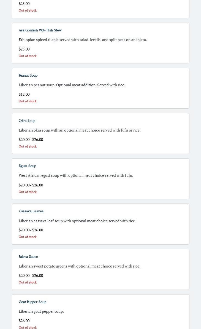This screenshot has width=201, height=329.
Task: Select the Okra Soup title link
Action: [27, 121]
